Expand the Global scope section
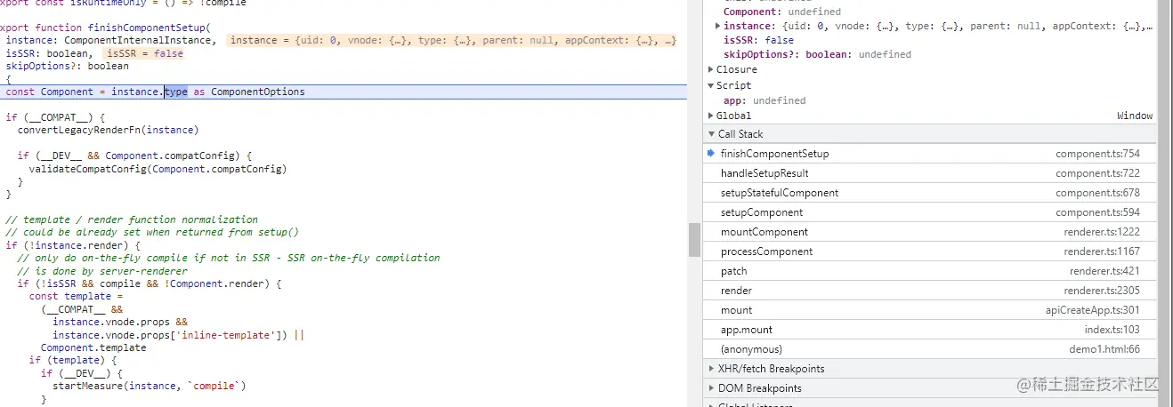This screenshot has height=407, width=1173. [x=711, y=116]
